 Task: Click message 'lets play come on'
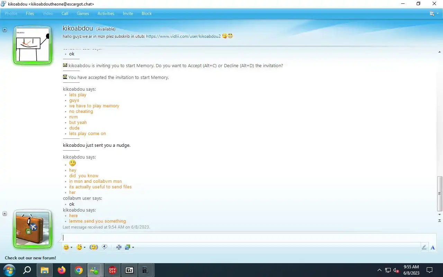pyautogui.click(x=88, y=133)
